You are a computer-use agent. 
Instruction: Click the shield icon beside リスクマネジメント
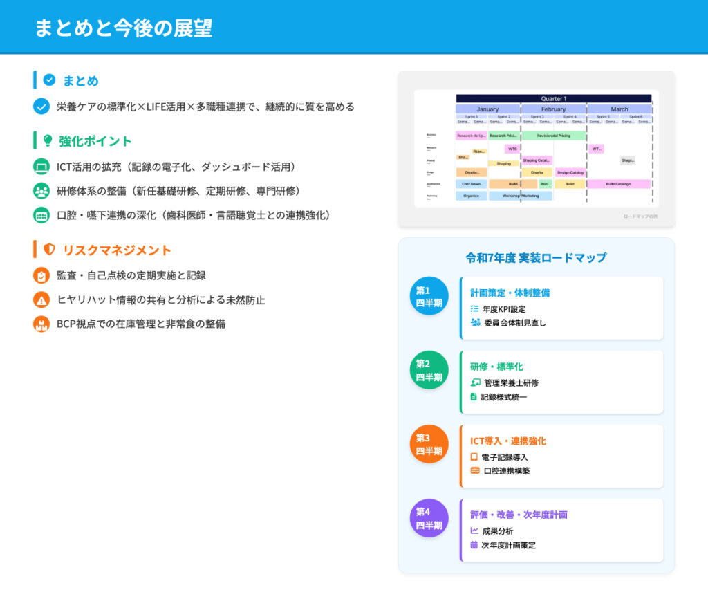tap(49, 249)
